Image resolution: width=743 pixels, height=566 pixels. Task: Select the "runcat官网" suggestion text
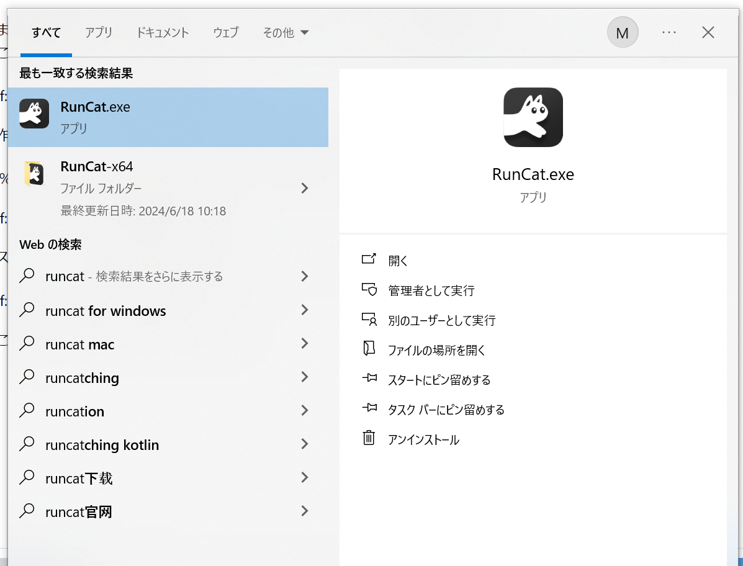tap(79, 512)
